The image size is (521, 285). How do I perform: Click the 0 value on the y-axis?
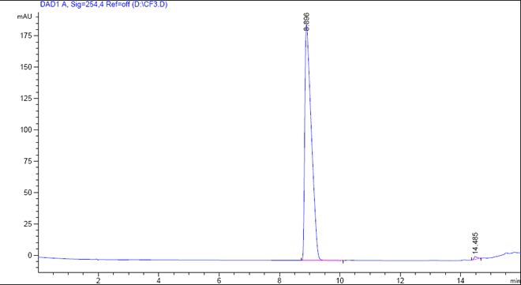pyautogui.click(x=31, y=256)
